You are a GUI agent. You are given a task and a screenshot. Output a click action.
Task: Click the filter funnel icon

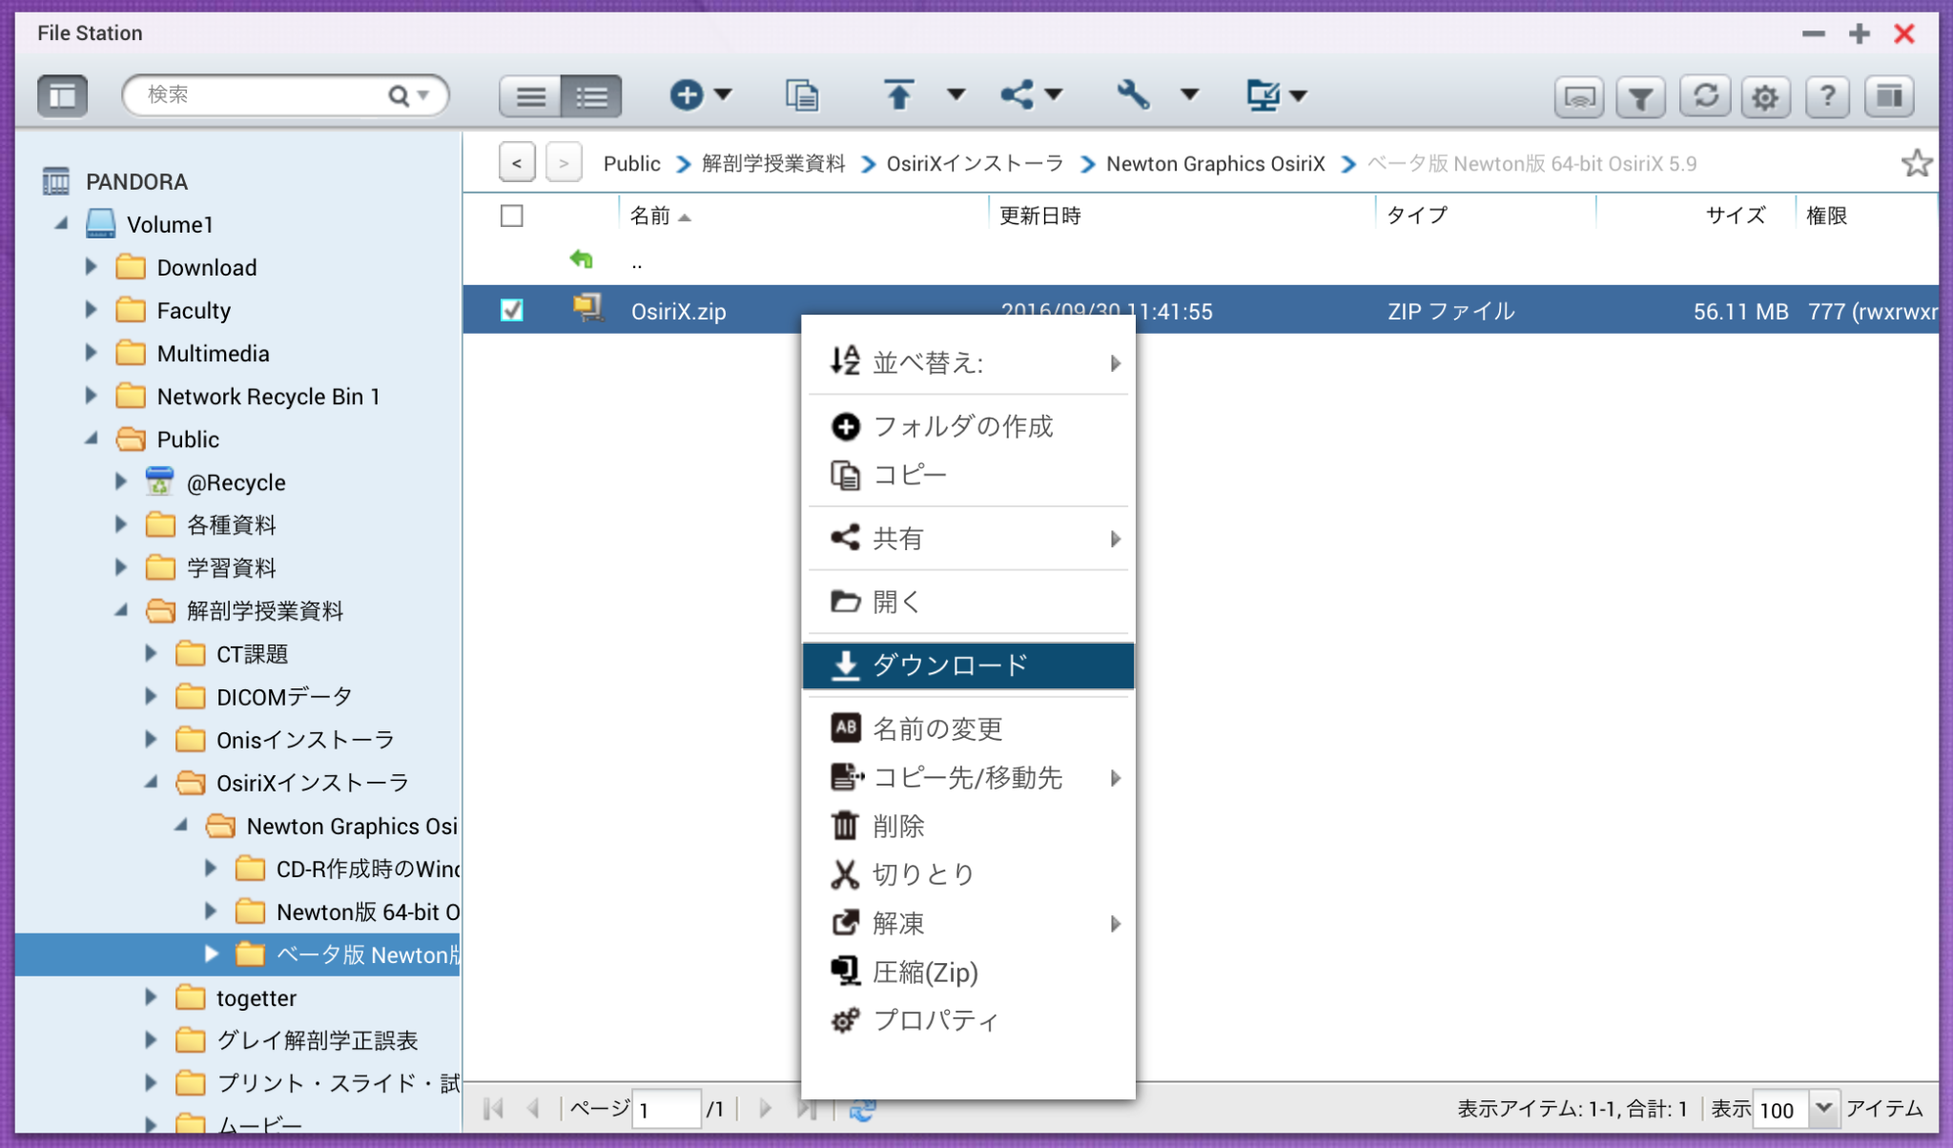pos(1640,96)
